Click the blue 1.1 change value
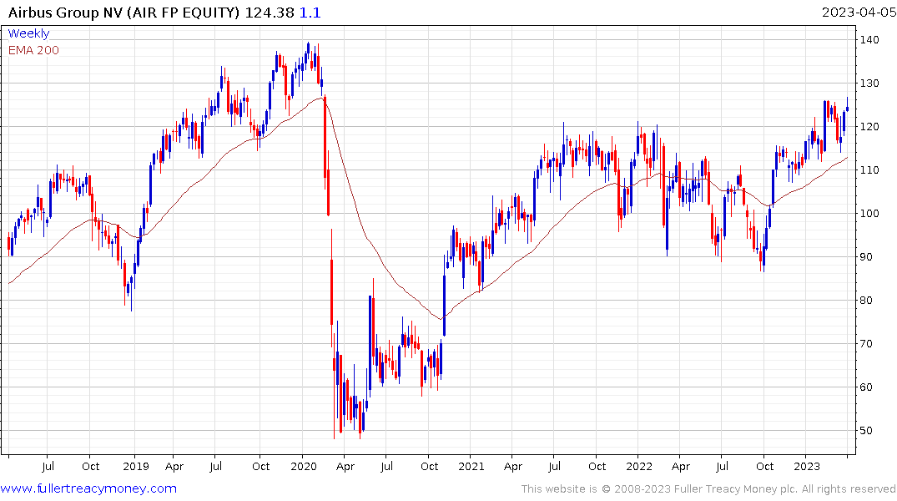Image resolution: width=897 pixels, height=501 pixels. 310,13
